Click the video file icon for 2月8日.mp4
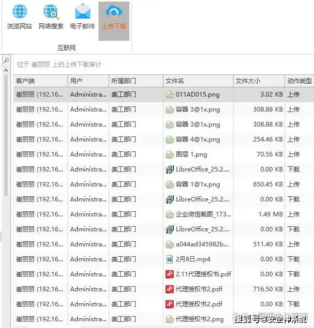This screenshot has width=314, height=328. coord(170,259)
